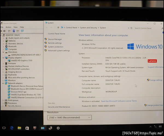Expand the Processors node
The height and width of the screenshot is (136, 164).
click(x=3, y=103)
